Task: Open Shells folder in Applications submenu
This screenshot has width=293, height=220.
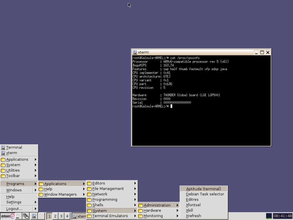Action: point(112,205)
